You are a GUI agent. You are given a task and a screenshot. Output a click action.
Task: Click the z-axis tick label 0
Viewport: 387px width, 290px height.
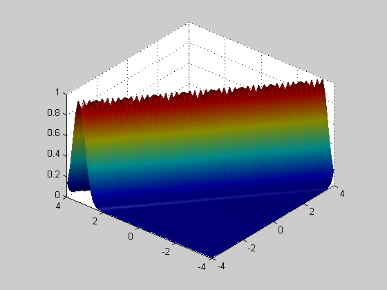57,195
